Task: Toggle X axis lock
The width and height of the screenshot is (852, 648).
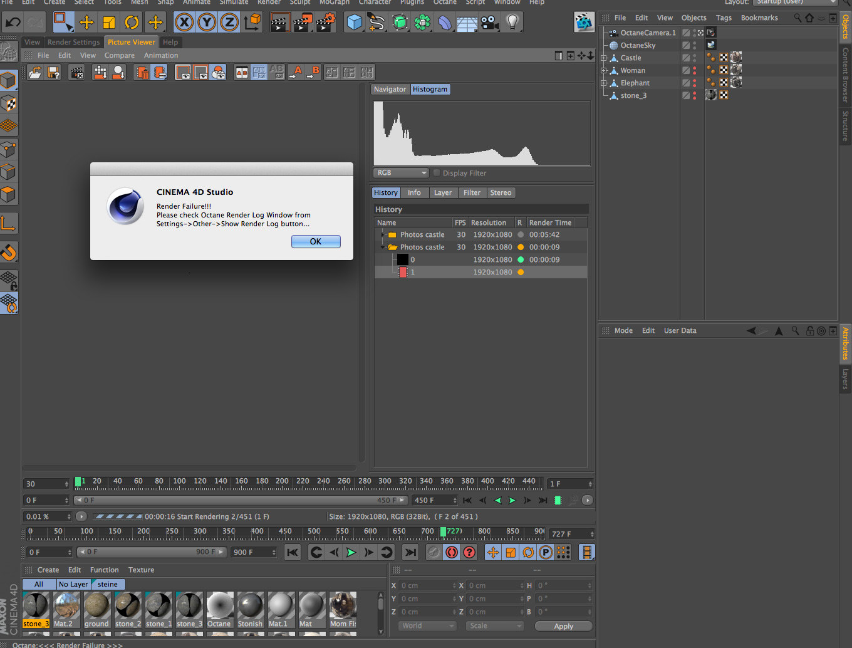Action: (184, 23)
